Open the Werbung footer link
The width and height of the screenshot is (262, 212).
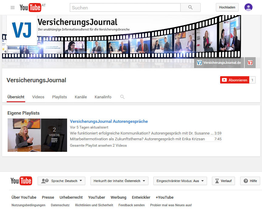click(x=118, y=197)
